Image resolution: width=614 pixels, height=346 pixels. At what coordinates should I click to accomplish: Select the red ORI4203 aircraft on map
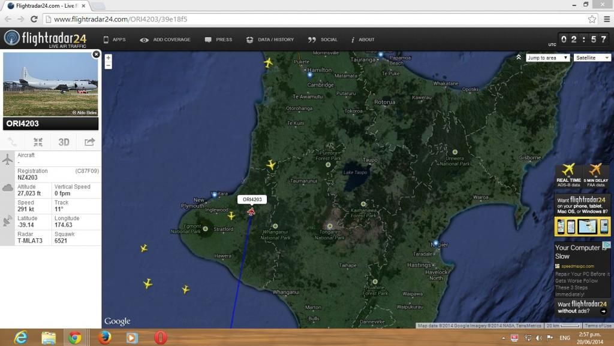point(251,211)
